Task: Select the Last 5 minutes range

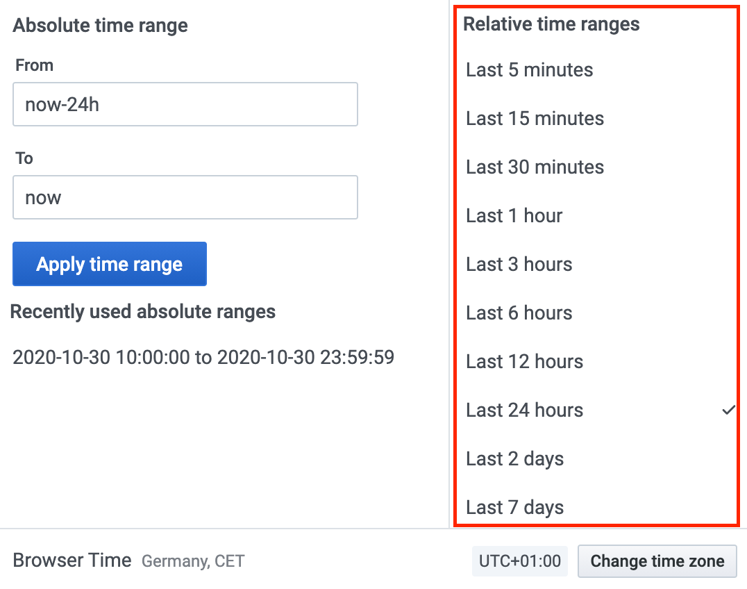Action: pyautogui.click(x=529, y=69)
